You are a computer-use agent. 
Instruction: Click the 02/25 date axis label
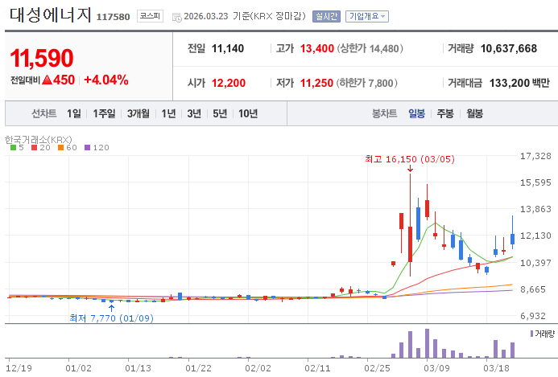[377, 368]
